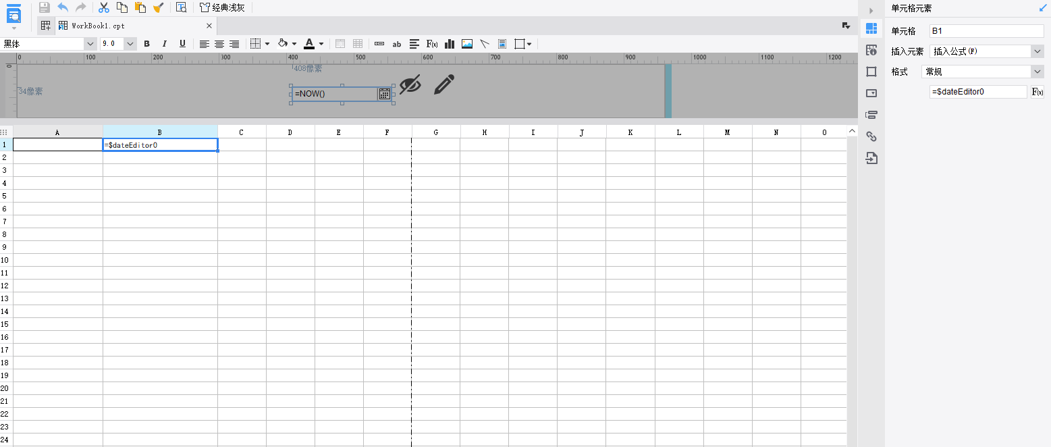Open the cell attributes panel icon
Screen dimensions: 1051x447
click(871, 50)
